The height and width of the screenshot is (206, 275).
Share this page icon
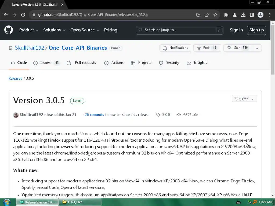tap(207, 15)
